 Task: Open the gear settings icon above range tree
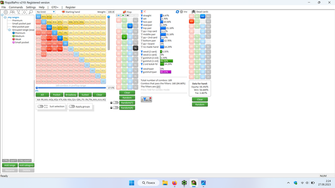6,12
